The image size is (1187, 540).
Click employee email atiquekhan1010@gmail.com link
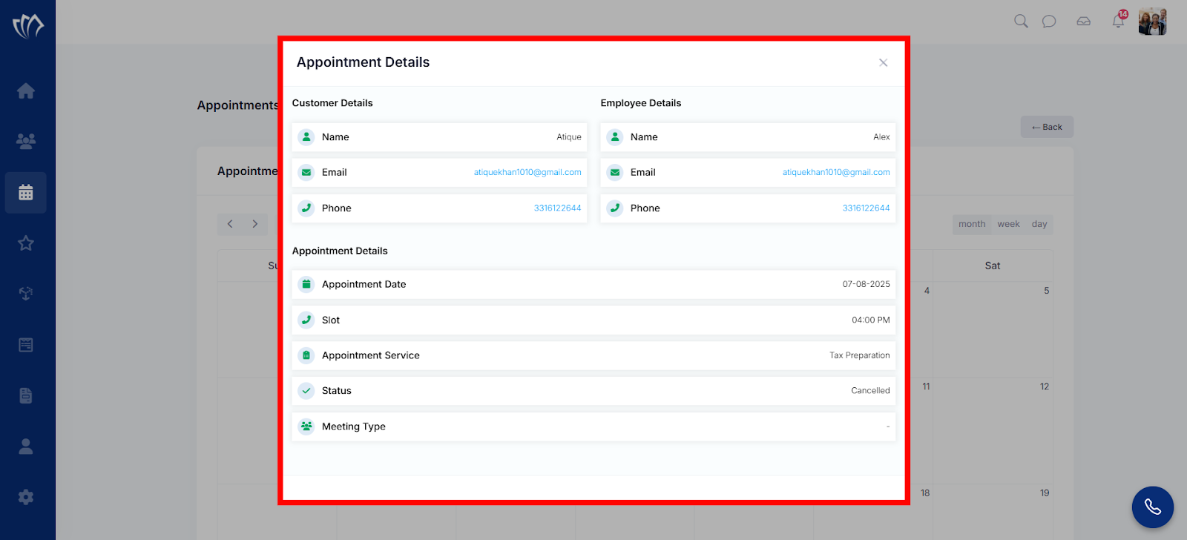pos(836,172)
